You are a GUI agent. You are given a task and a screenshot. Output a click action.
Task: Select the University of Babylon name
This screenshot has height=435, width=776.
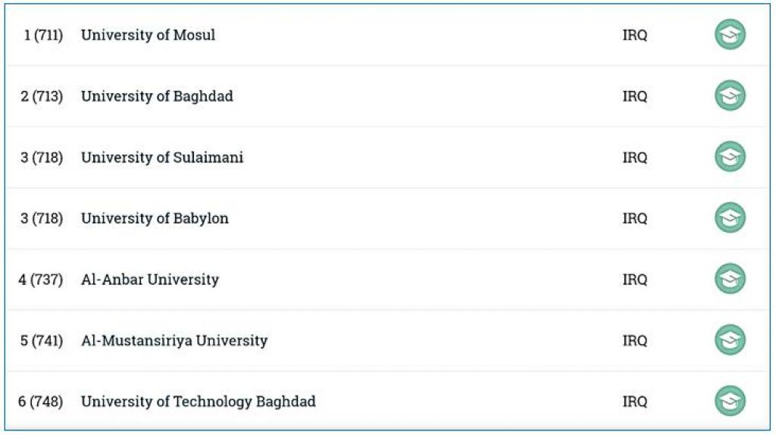coord(155,218)
